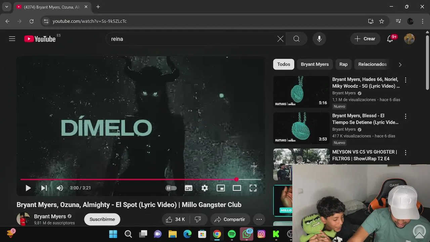Go back in browser
The width and height of the screenshot is (430, 242).
7,21
